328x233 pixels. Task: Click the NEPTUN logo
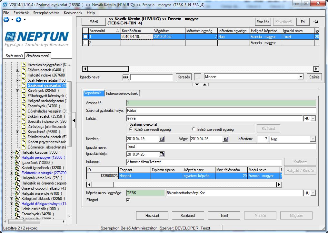(37, 39)
